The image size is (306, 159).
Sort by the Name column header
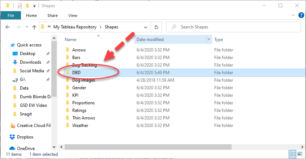[70, 40]
